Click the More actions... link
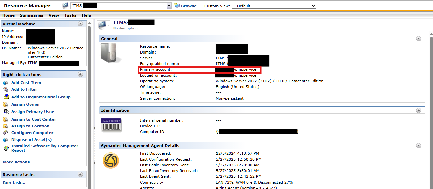The width and height of the screenshot is (433, 189). [18, 162]
